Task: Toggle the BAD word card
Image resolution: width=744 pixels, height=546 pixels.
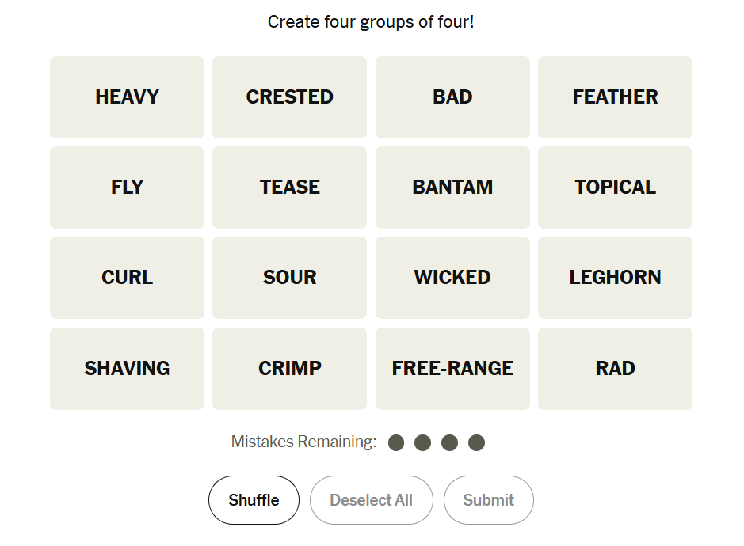Action: [452, 97]
